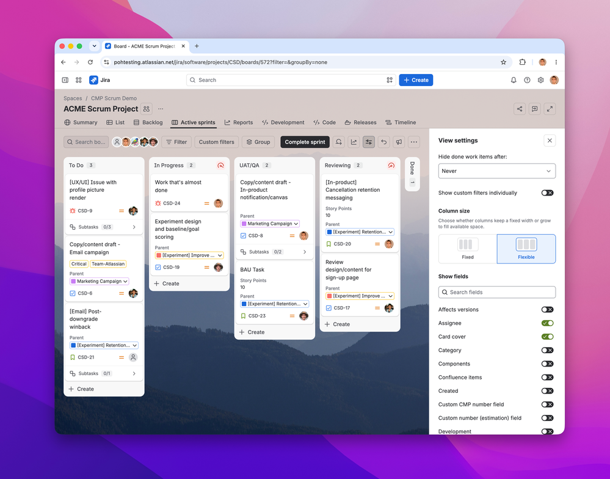Click the Jira logo home icon

[x=93, y=80]
